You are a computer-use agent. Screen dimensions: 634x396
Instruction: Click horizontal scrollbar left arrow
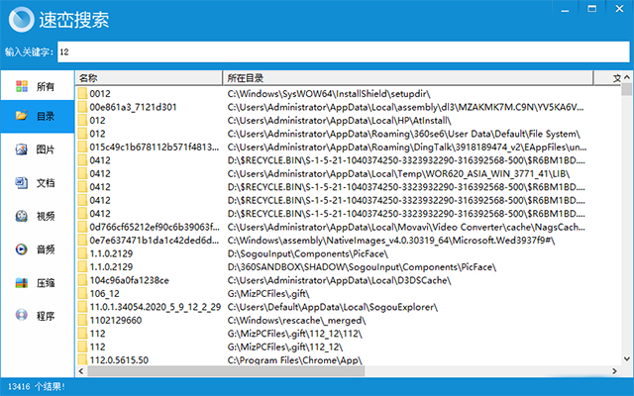(x=81, y=371)
